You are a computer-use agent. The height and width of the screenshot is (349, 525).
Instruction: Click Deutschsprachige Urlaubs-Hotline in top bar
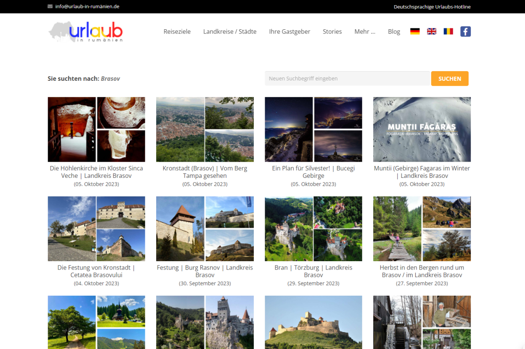(x=432, y=7)
